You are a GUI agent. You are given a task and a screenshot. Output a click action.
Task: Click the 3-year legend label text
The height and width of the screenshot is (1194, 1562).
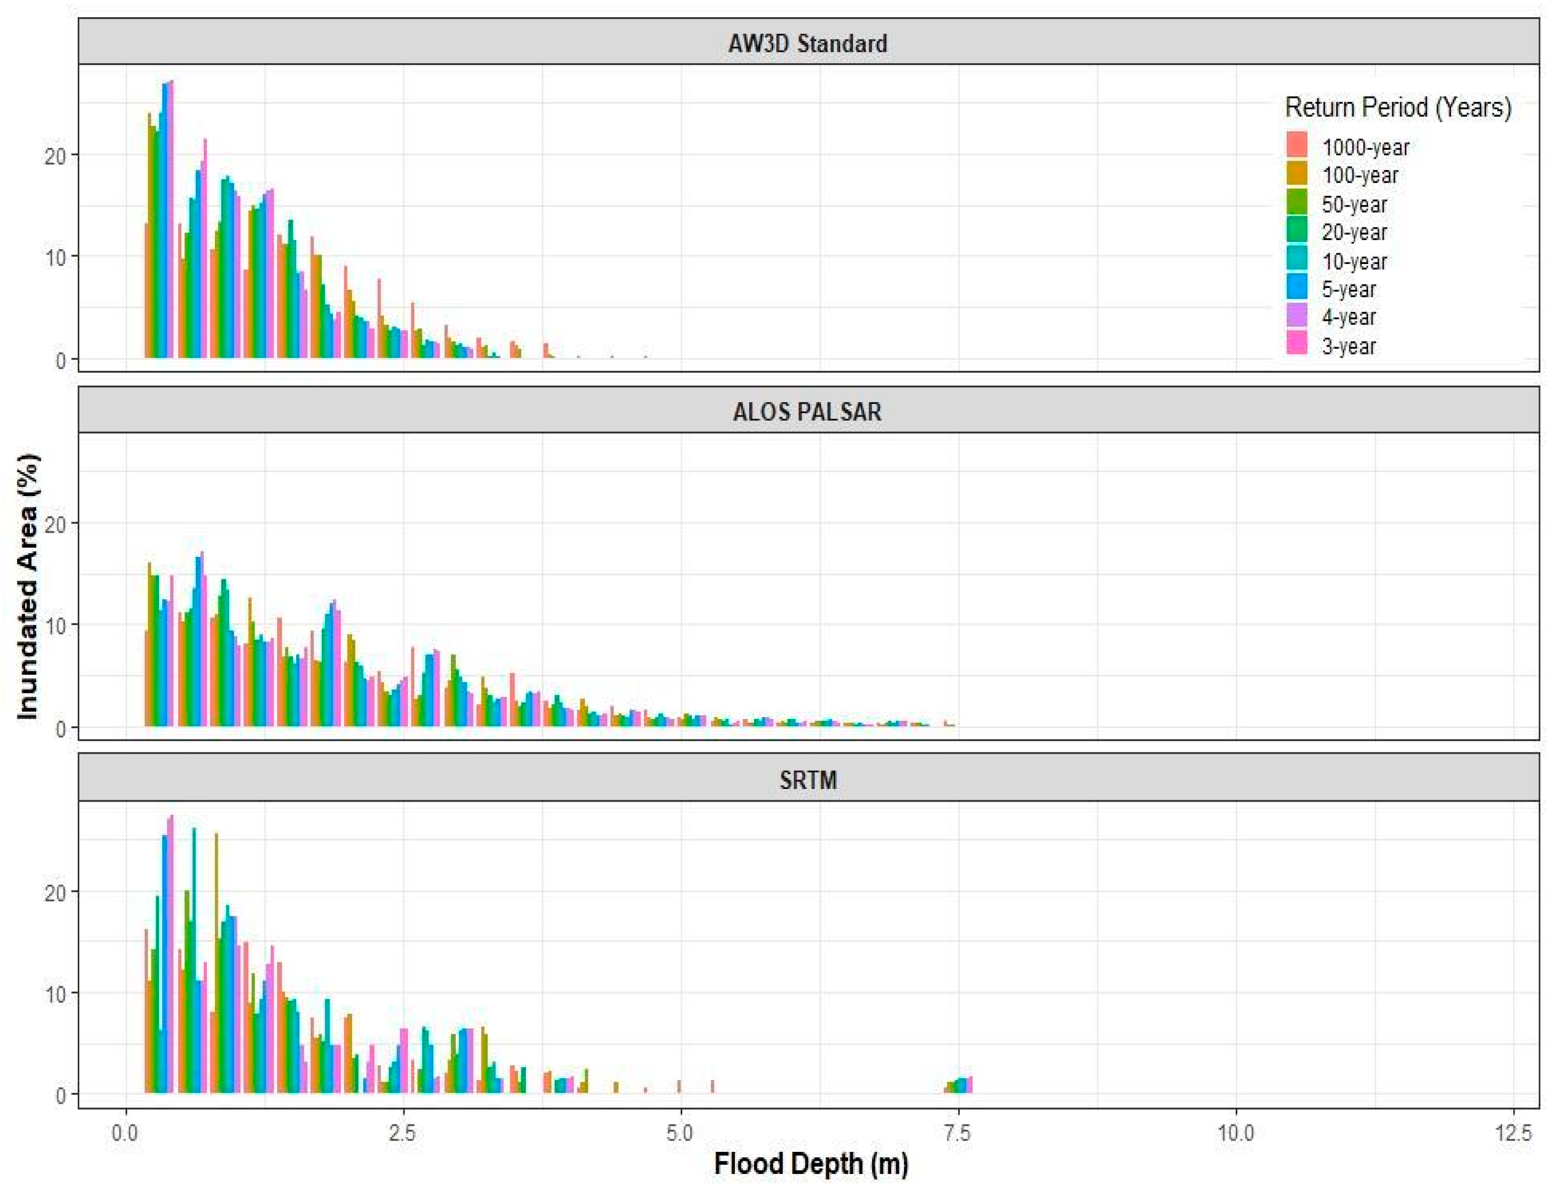point(1349,346)
